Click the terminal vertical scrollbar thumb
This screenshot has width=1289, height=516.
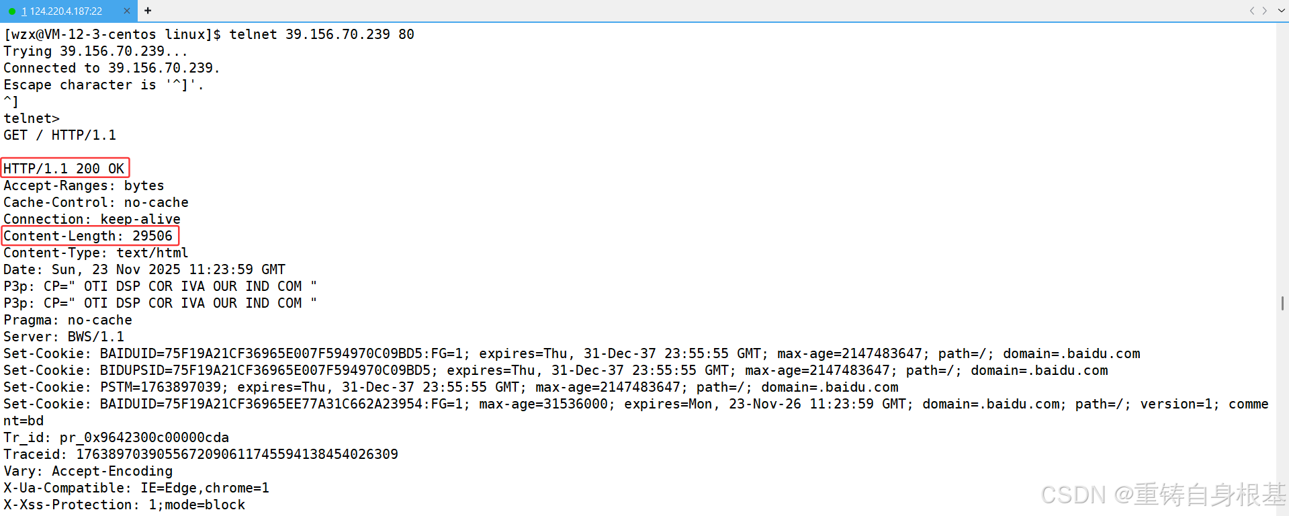pos(1282,303)
